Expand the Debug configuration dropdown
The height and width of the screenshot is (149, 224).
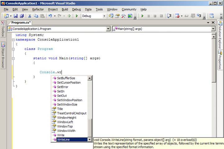tap(104, 16)
